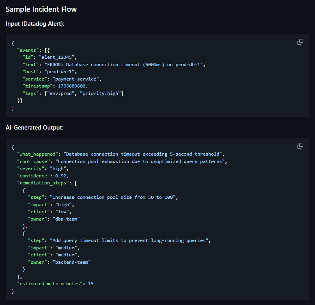Click the Input (Datadog Alert) label
Image resolution: width=315 pixels, height=305 pixels.
click(35, 24)
